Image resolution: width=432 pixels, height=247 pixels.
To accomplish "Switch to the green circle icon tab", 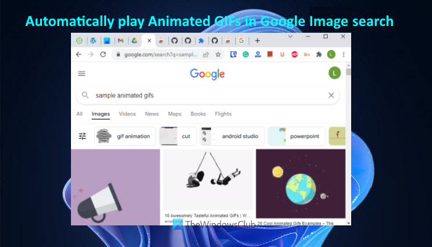I will (80, 41).
